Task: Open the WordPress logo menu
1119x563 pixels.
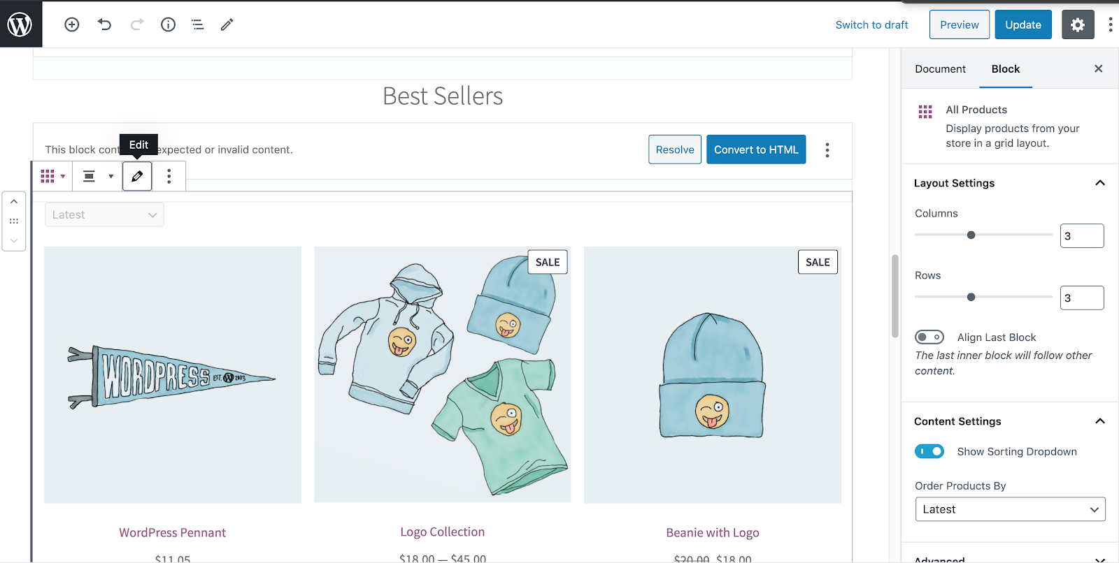Action: tap(20, 24)
